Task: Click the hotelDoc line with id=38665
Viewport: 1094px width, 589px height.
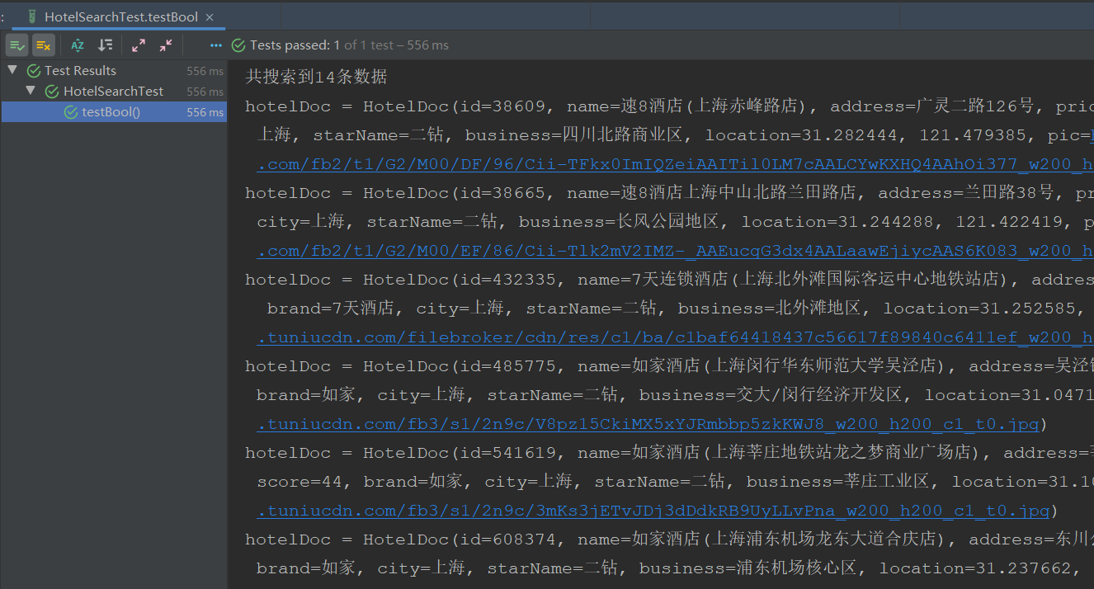Action: click(669, 193)
